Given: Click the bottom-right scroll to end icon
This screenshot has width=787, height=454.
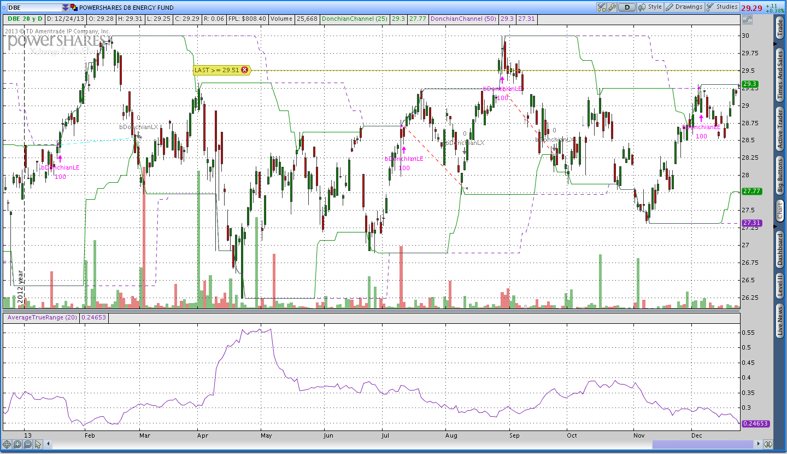Looking at the screenshot, I should pos(768,444).
